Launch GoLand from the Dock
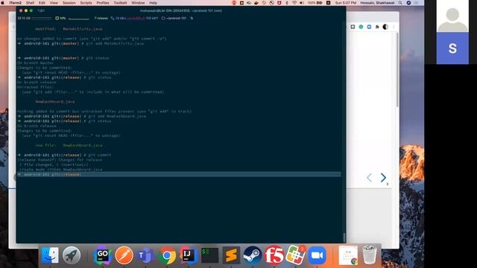Screen dimensions: 477x268 coord(103,255)
